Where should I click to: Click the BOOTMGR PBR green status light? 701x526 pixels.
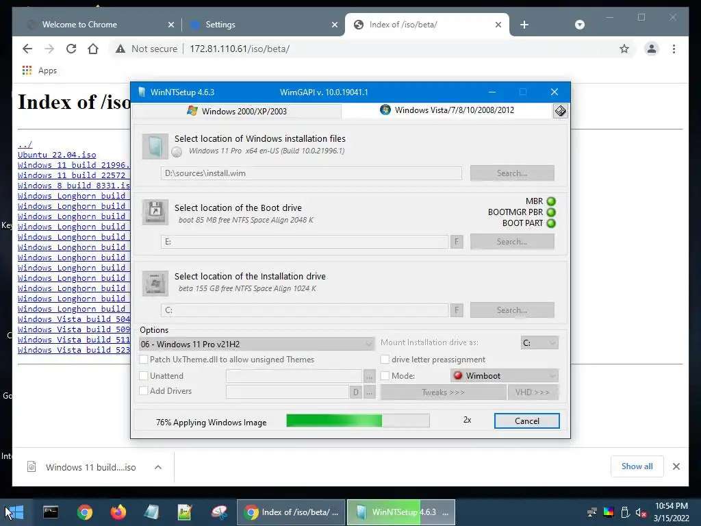point(551,212)
